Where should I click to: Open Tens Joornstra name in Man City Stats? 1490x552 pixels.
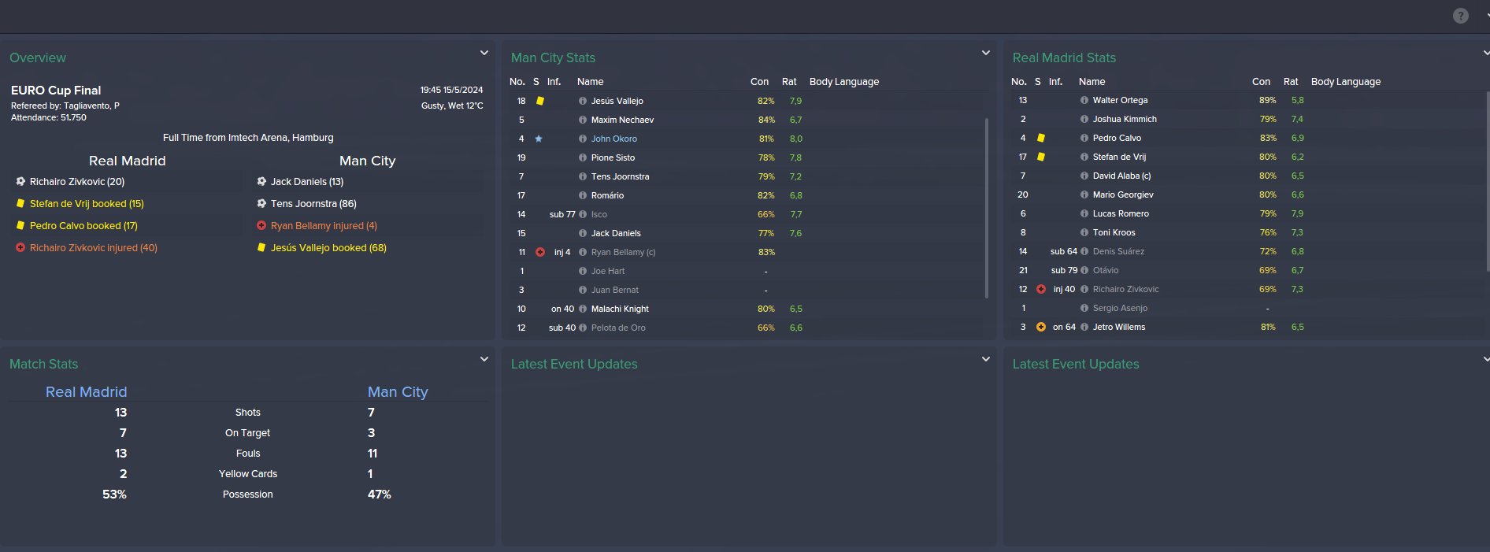pyautogui.click(x=620, y=176)
